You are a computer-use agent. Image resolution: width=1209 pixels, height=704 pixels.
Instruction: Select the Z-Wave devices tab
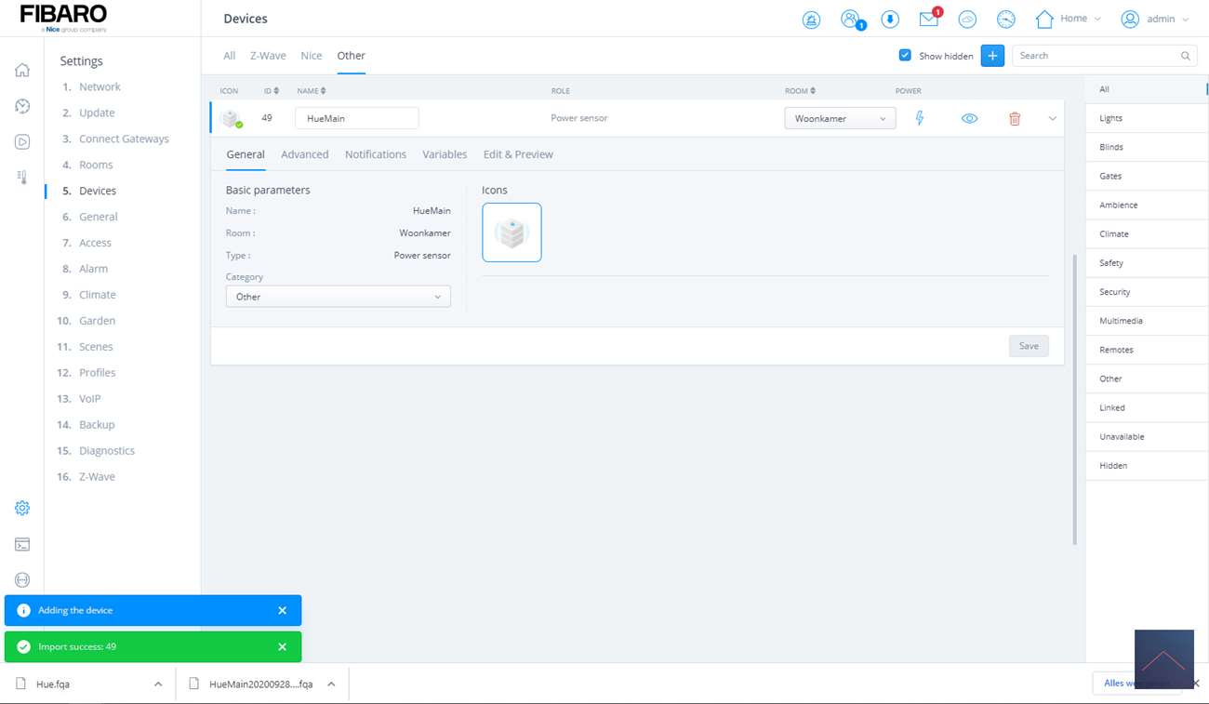click(x=268, y=56)
